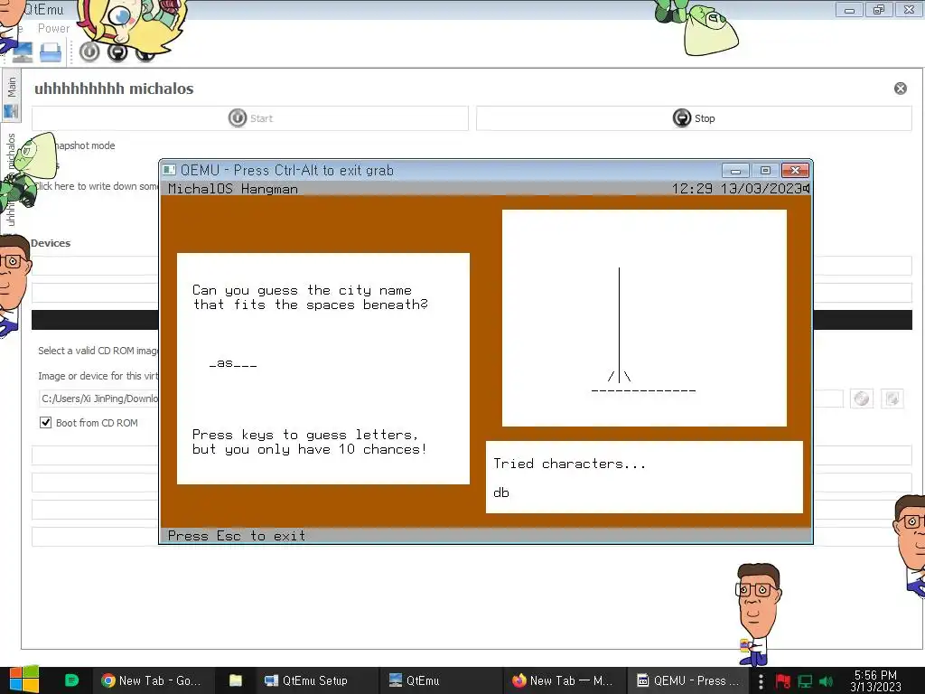Click the new virtual machine computer icon in QtEmu toolbar
The width and height of the screenshot is (925, 694).
pos(22,52)
